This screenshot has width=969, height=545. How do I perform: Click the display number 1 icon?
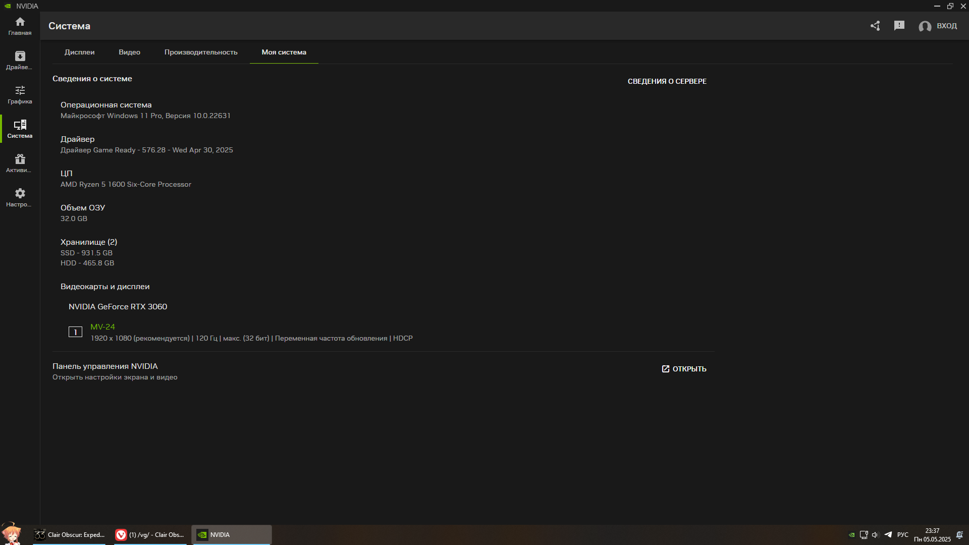(x=75, y=332)
